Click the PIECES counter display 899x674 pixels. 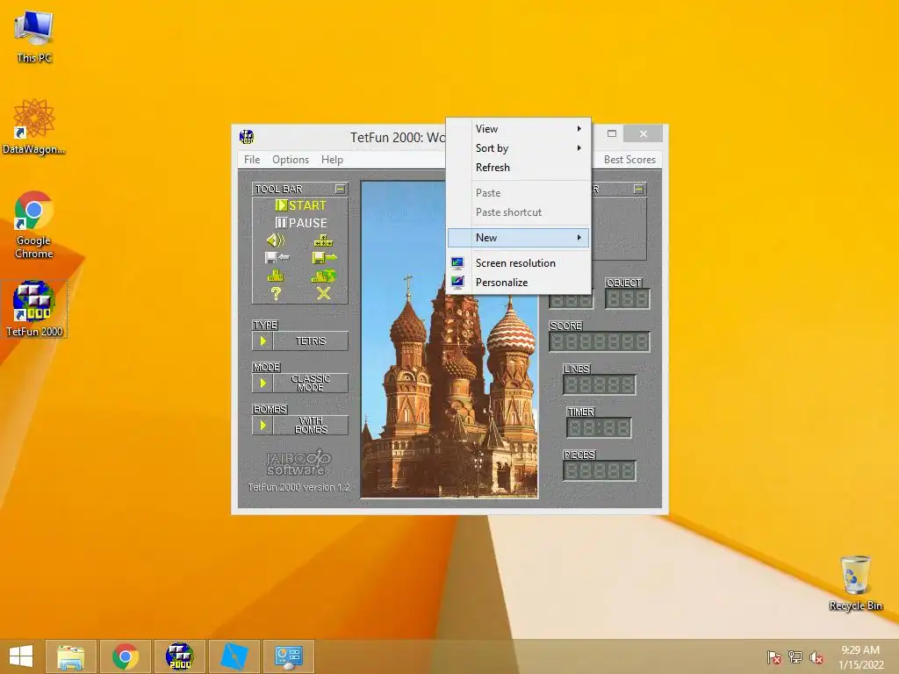point(599,470)
